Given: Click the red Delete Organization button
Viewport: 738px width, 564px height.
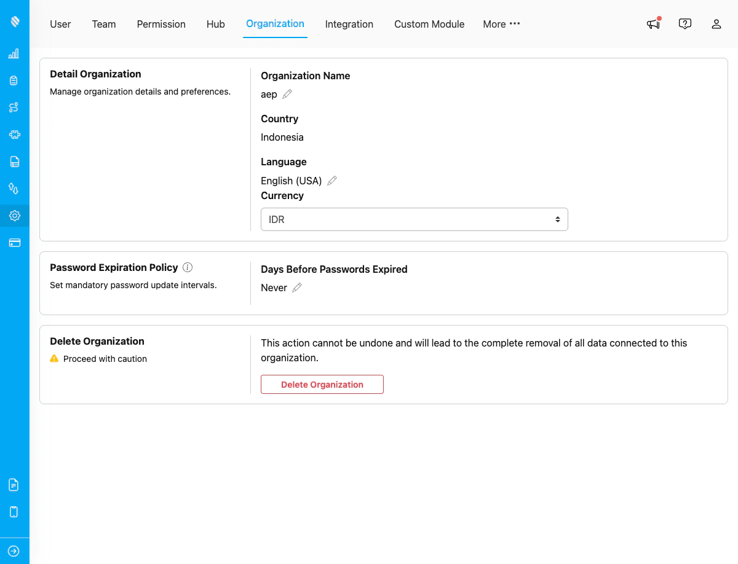Looking at the screenshot, I should point(322,384).
